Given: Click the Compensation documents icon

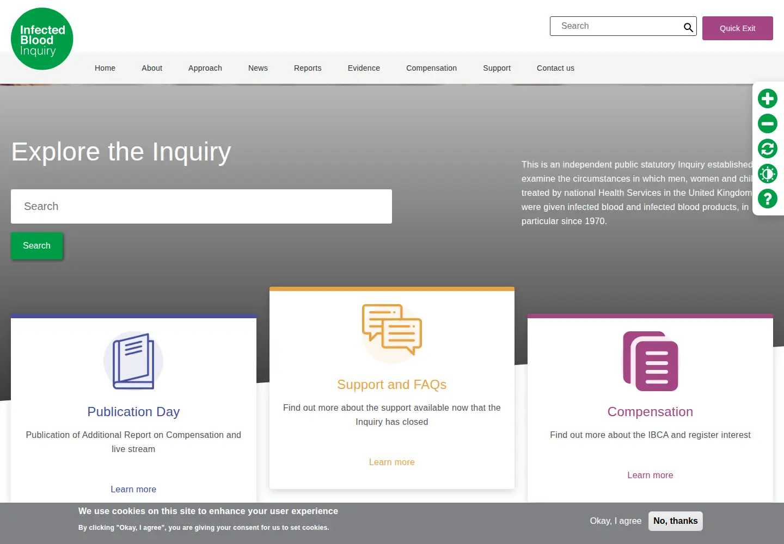Looking at the screenshot, I should point(651,361).
